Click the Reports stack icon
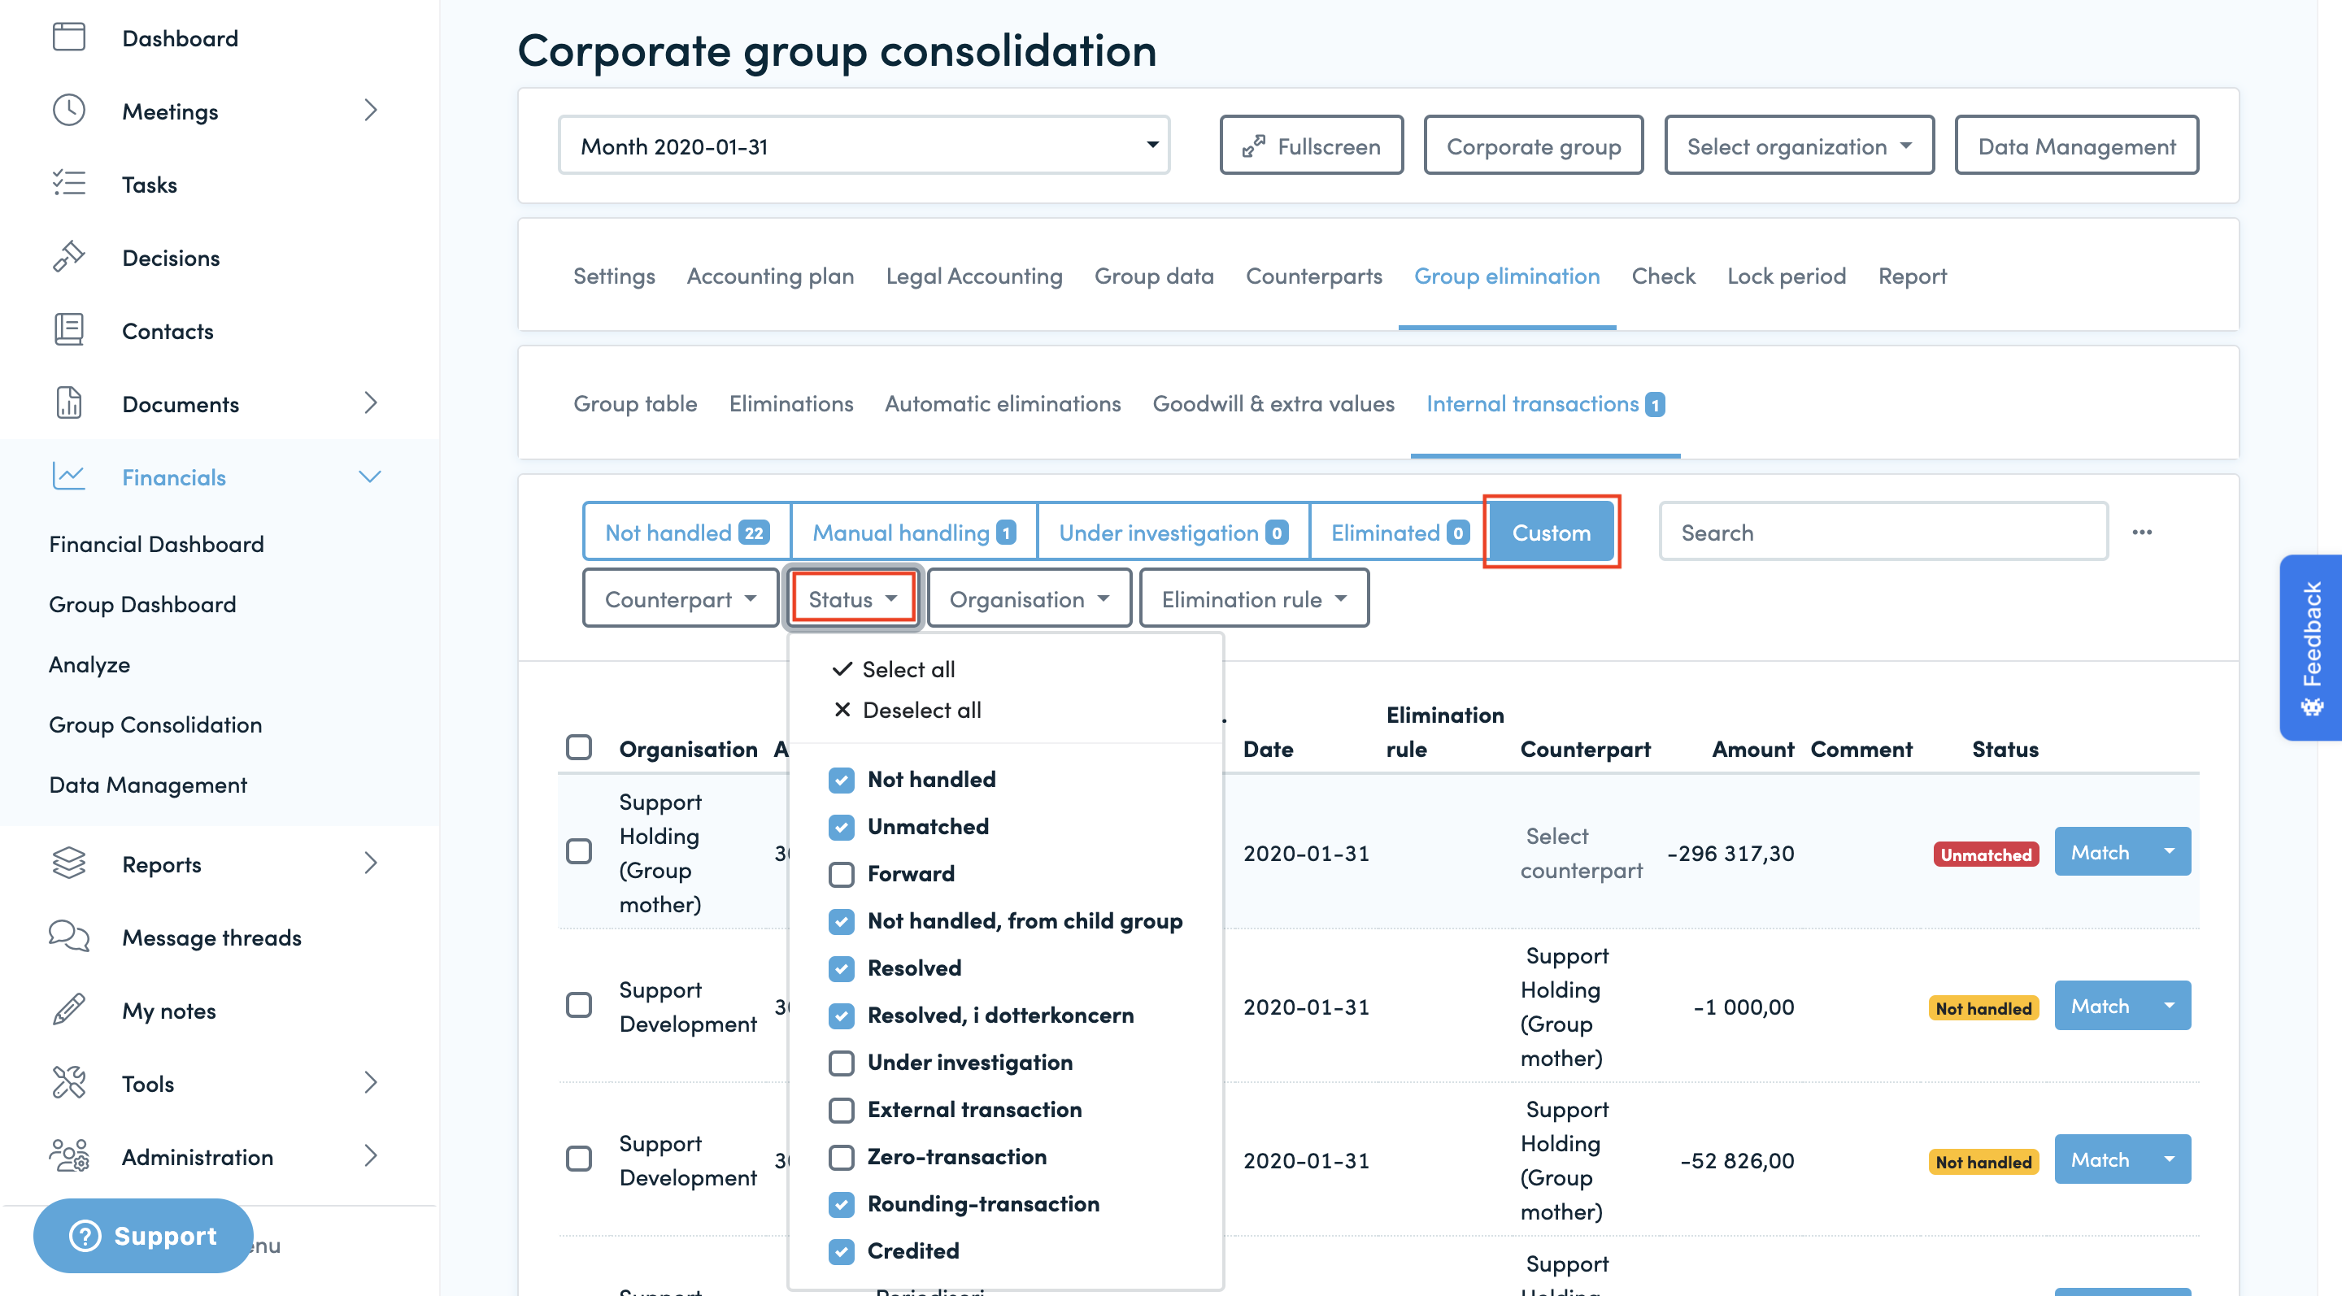 click(x=69, y=863)
